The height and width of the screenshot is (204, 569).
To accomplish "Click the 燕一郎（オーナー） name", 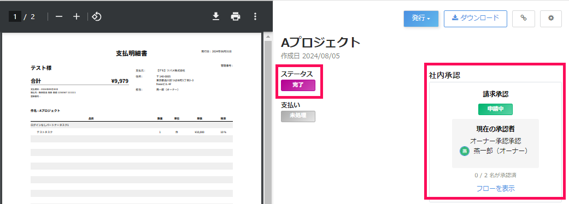I will point(501,151).
